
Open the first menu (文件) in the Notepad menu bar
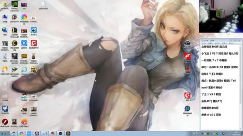pyautogui.click(x=204, y=43)
